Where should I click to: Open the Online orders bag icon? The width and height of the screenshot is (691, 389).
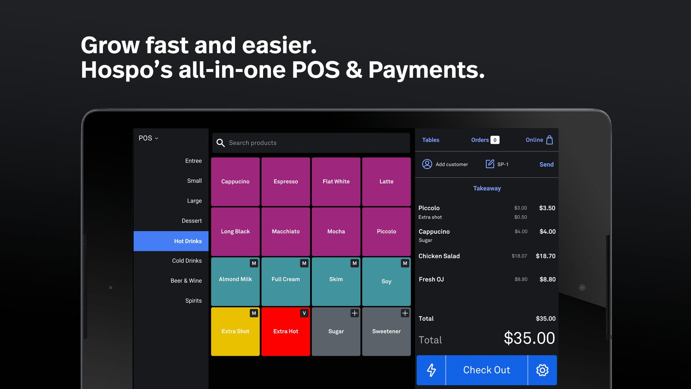click(550, 140)
